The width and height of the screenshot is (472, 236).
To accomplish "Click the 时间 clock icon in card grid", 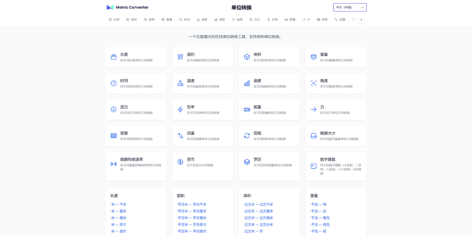I will point(114,83).
